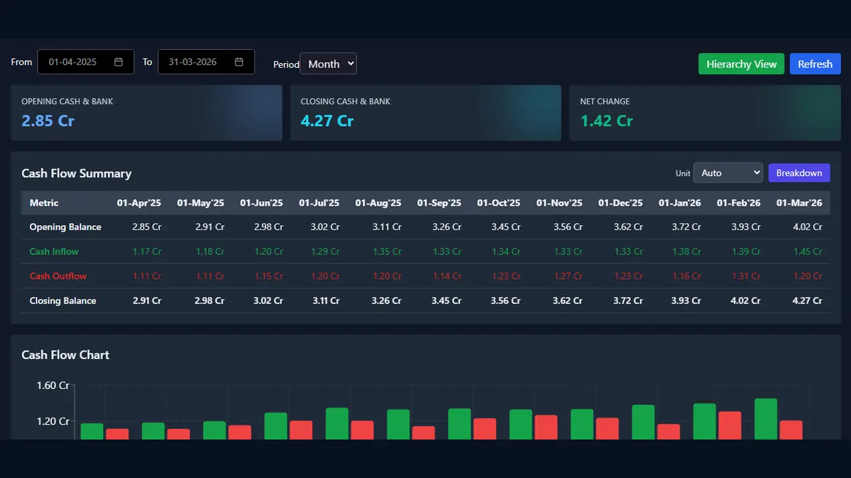Click Cash Inflow value 1.39 Cr
The width and height of the screenshot is (851, 478).
746,252
